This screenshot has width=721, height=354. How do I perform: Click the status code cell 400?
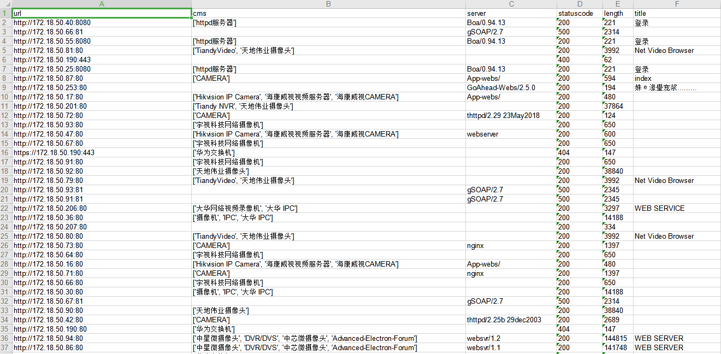[x=579, y=60]
